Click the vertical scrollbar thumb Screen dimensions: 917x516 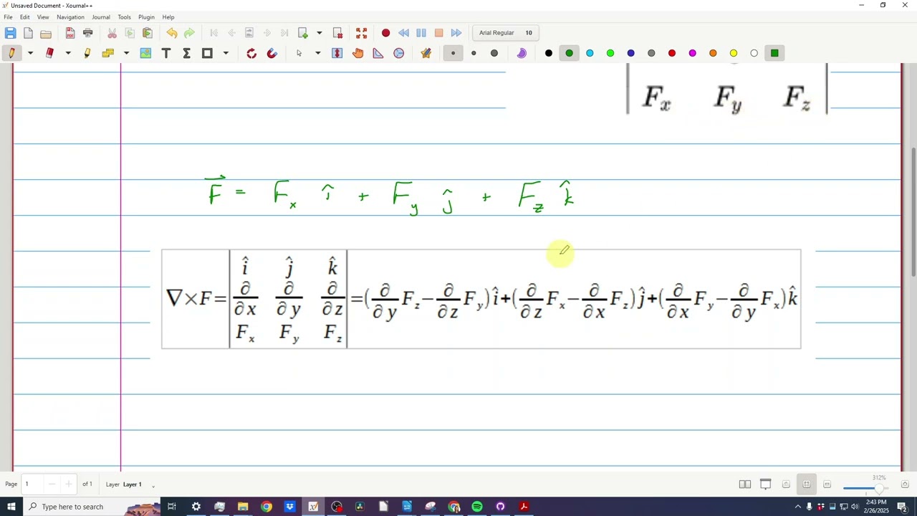pyautogui.click(x=913, y=211)
